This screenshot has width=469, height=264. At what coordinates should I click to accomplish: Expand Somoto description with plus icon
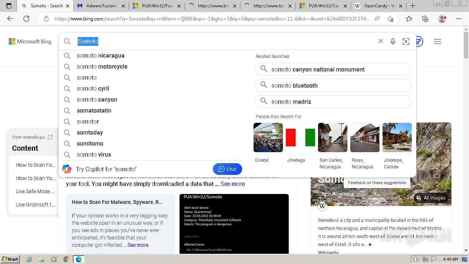pos(370,245)
